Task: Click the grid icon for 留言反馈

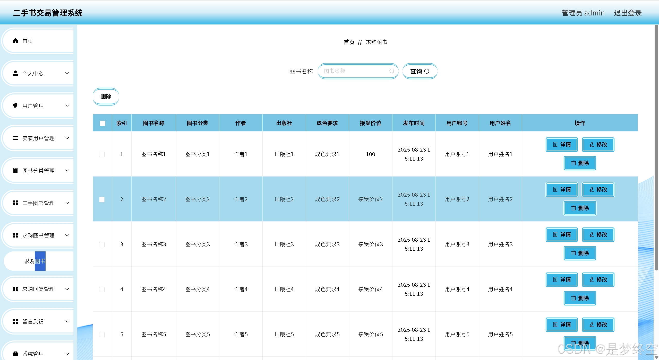Action: (x=15, y=322)
